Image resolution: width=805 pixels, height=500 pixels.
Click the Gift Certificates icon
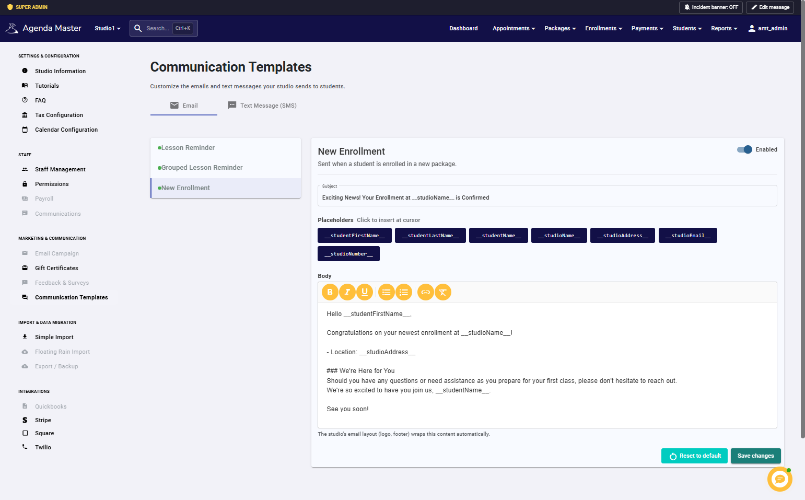tap(25, 268)
